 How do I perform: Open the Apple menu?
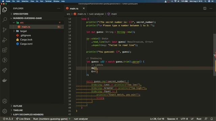[3, 1]
